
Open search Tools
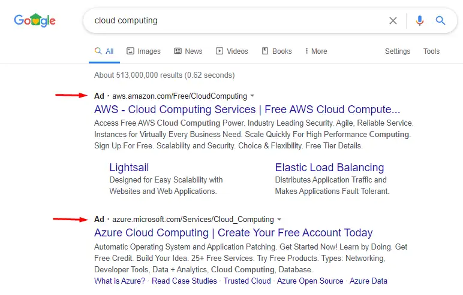point(431,51)
